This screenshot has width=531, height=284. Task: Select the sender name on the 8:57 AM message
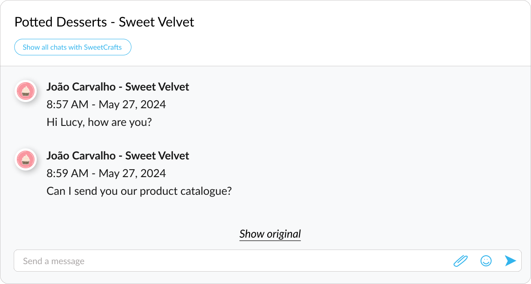coord(118,87)
